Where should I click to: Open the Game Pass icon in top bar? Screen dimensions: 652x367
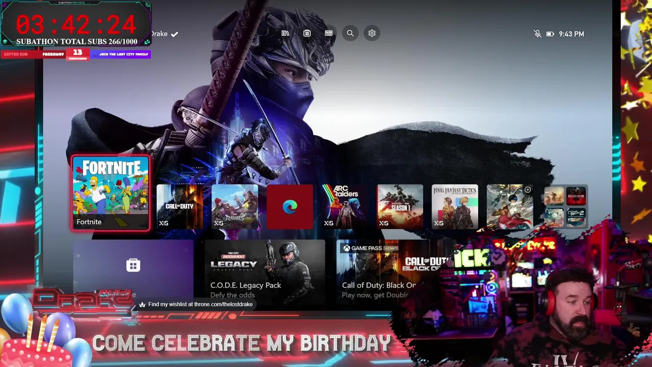329,33
